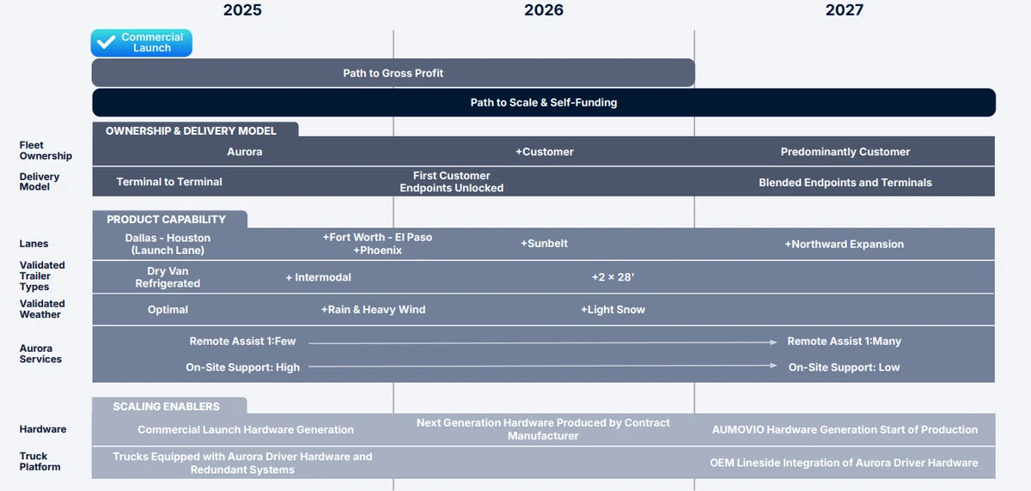Click the +Northward Expansion entry
This screenshot has width=1031, height=491.
(844, 245)
